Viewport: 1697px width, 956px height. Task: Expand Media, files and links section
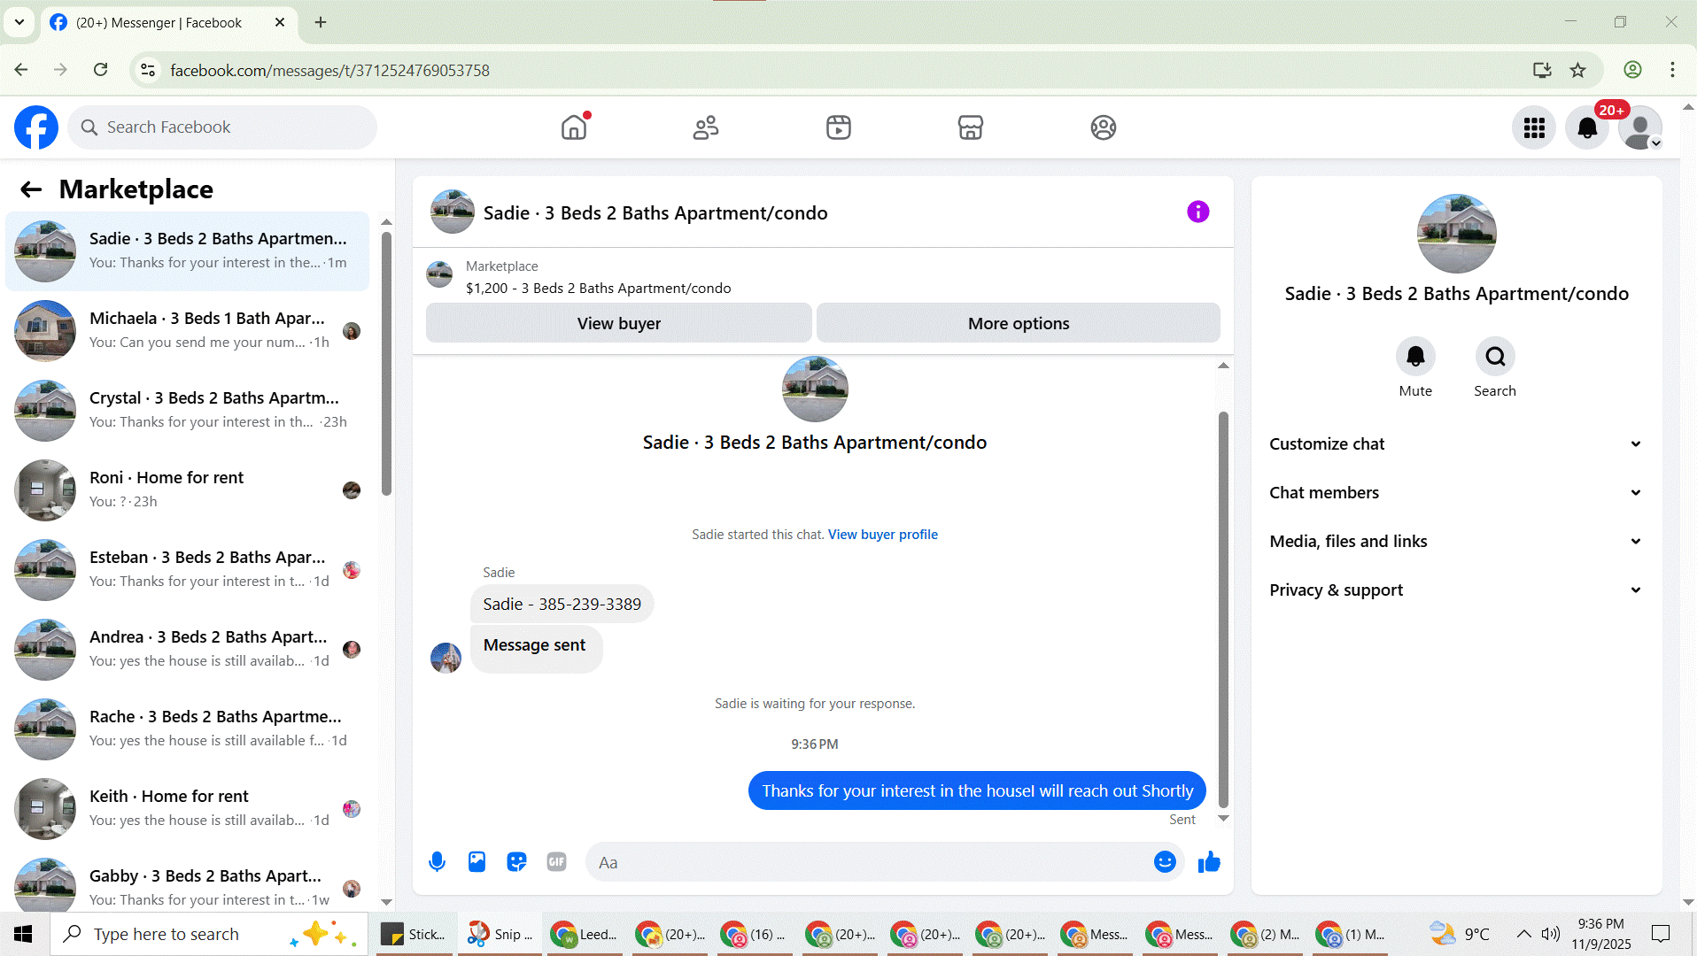1456,542
